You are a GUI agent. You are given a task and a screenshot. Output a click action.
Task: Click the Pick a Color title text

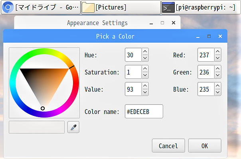point(115,37)
